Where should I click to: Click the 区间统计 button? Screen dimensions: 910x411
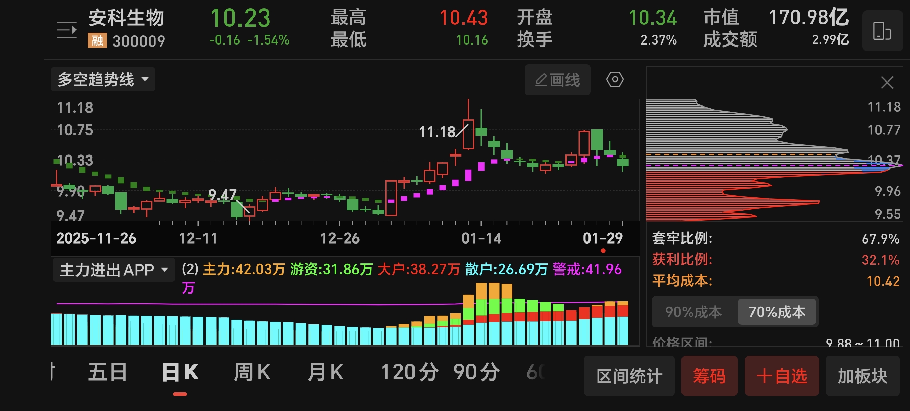[x=629, y=376]
